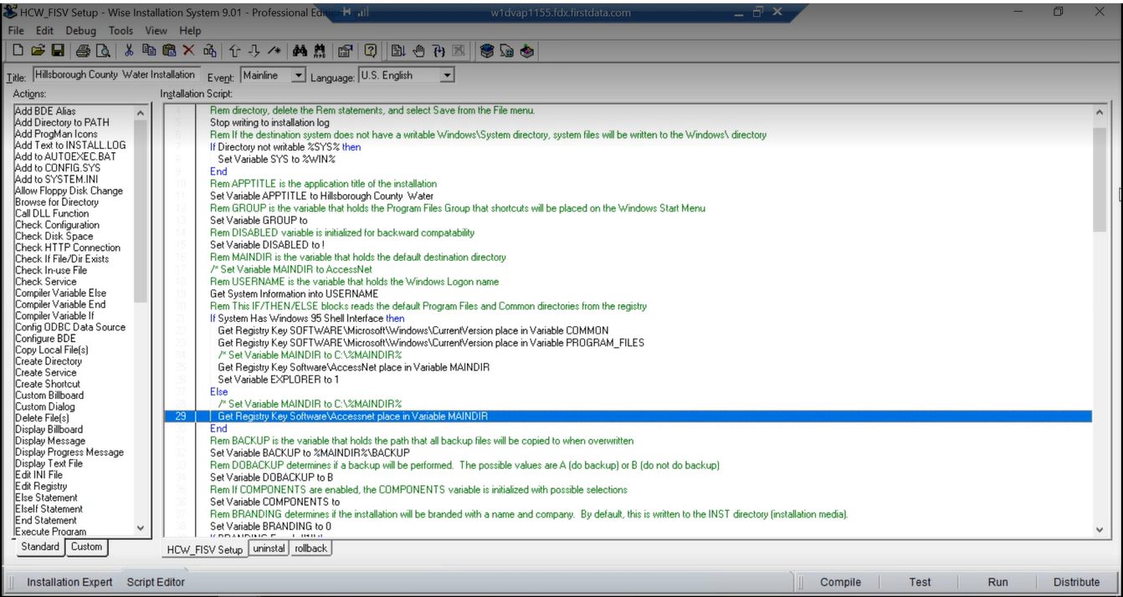Screen dimensions: 1123x597
Task: Click the Run button
Action: coord(997,582)
